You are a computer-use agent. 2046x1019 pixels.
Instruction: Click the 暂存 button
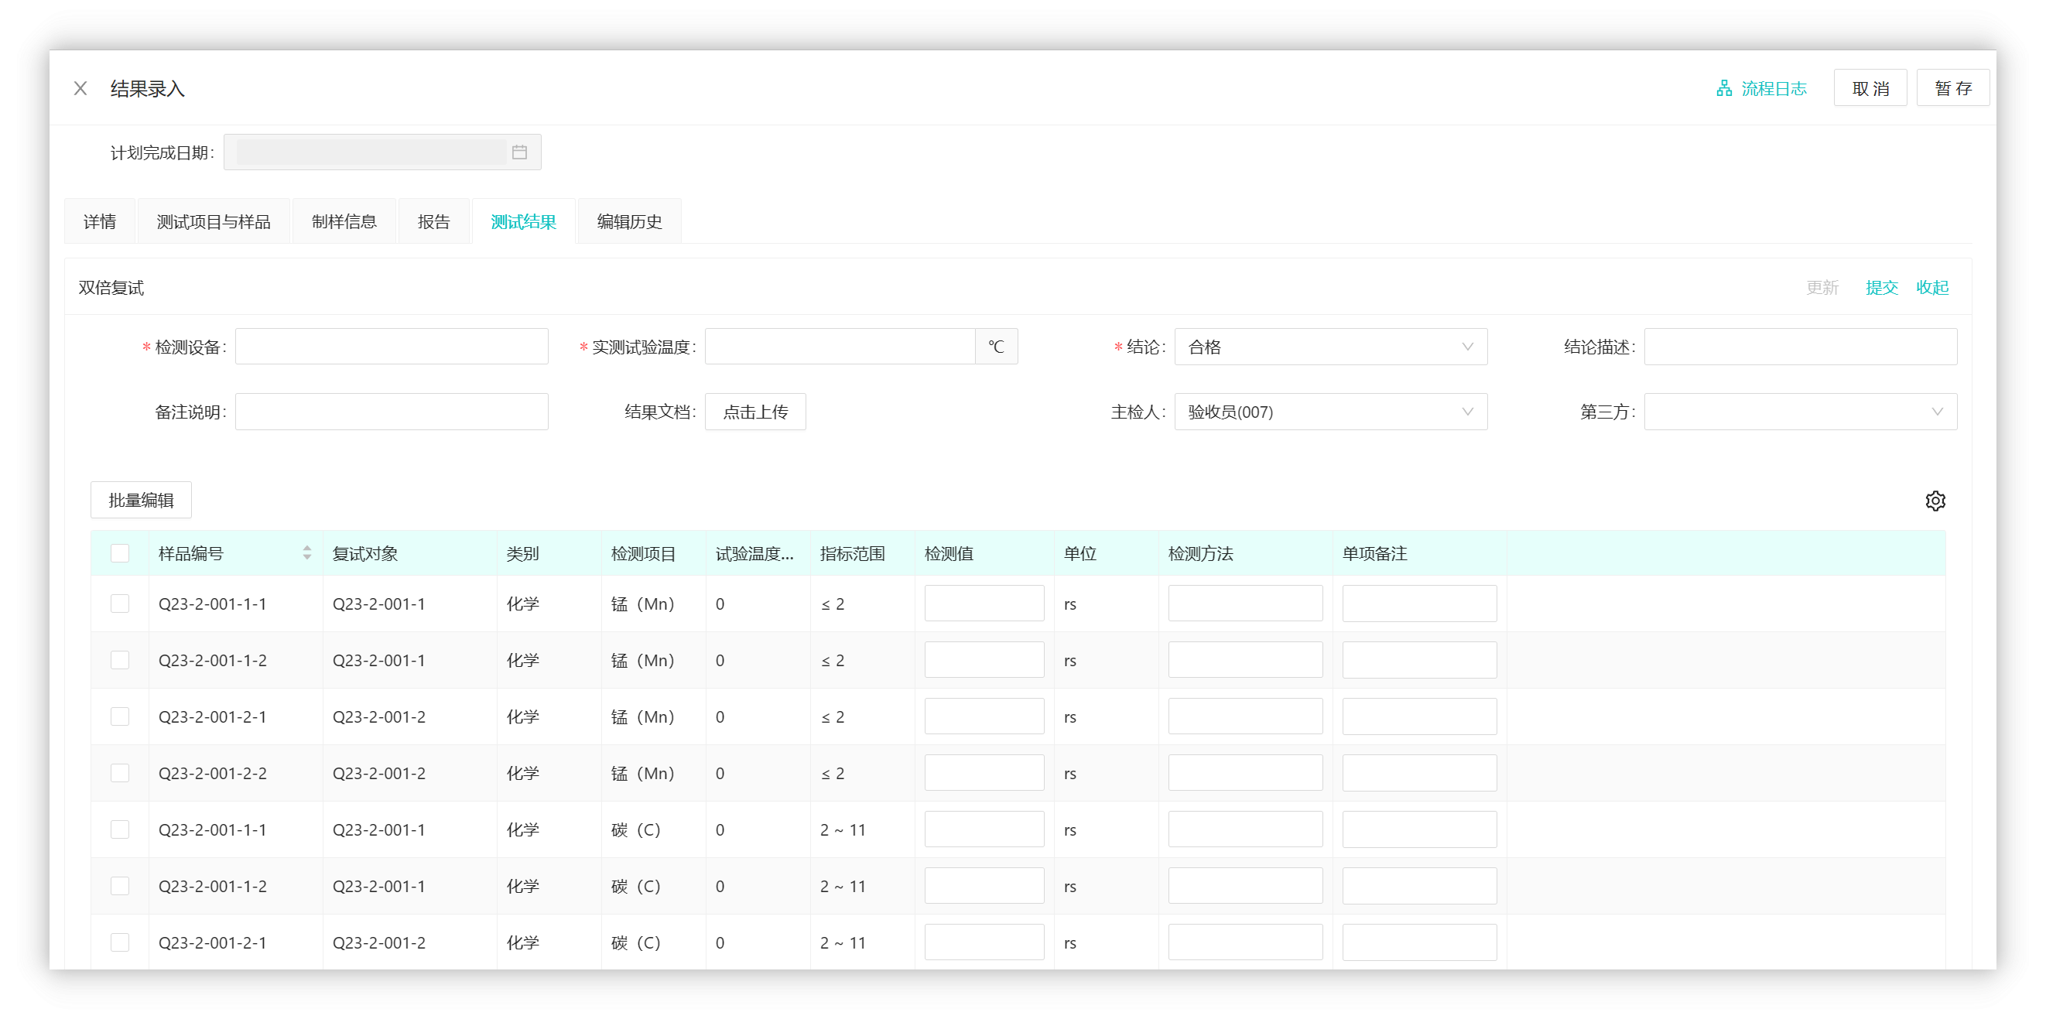pos(1952,88)
